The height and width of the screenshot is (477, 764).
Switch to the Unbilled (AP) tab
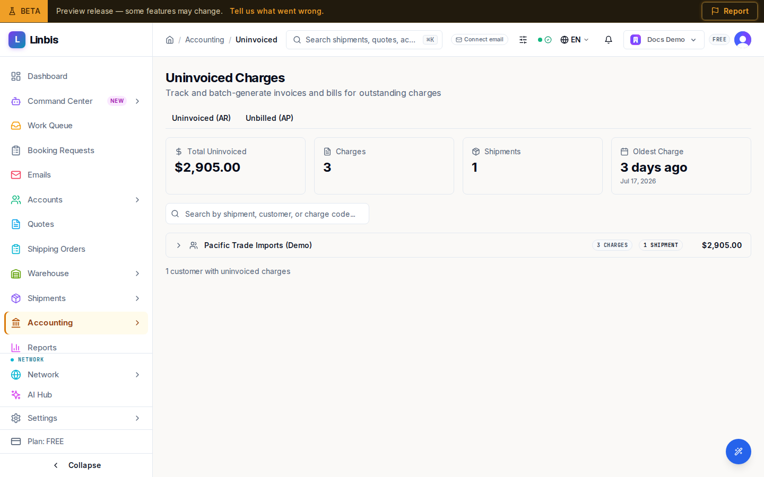tap(270, 118)
